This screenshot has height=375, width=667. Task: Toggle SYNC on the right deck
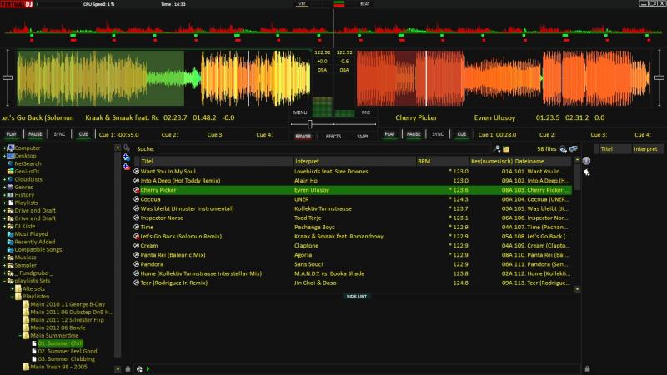[x=438, y=134]
